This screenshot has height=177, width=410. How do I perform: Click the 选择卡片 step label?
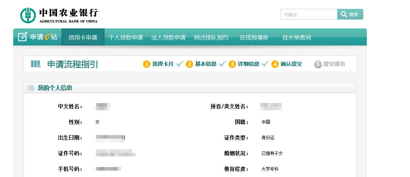[163, 64]
